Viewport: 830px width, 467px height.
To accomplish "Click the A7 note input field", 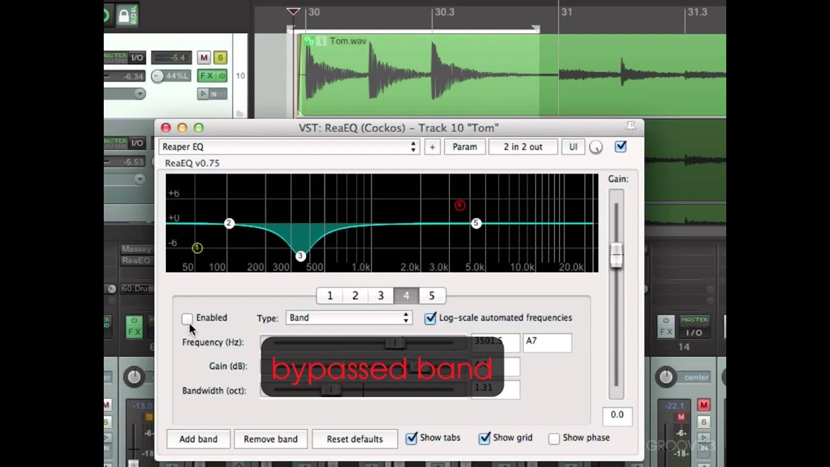I will [x=547, y=342].
